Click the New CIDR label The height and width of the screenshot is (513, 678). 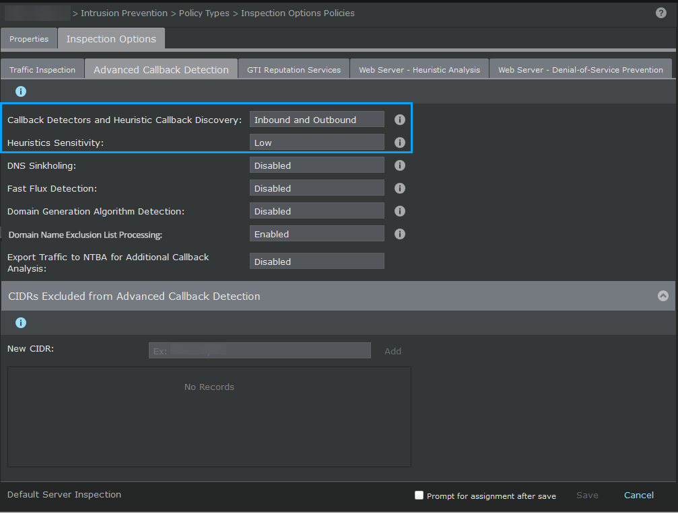click(x=31, y=348)
